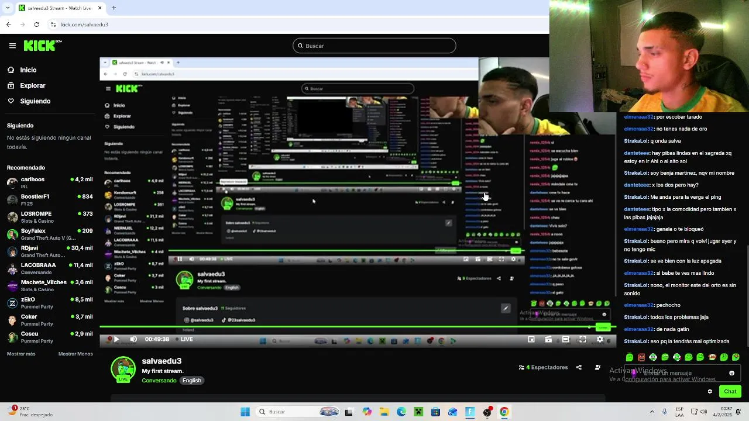Open salvaedu3 channel avatar

(x=123, y=369)
